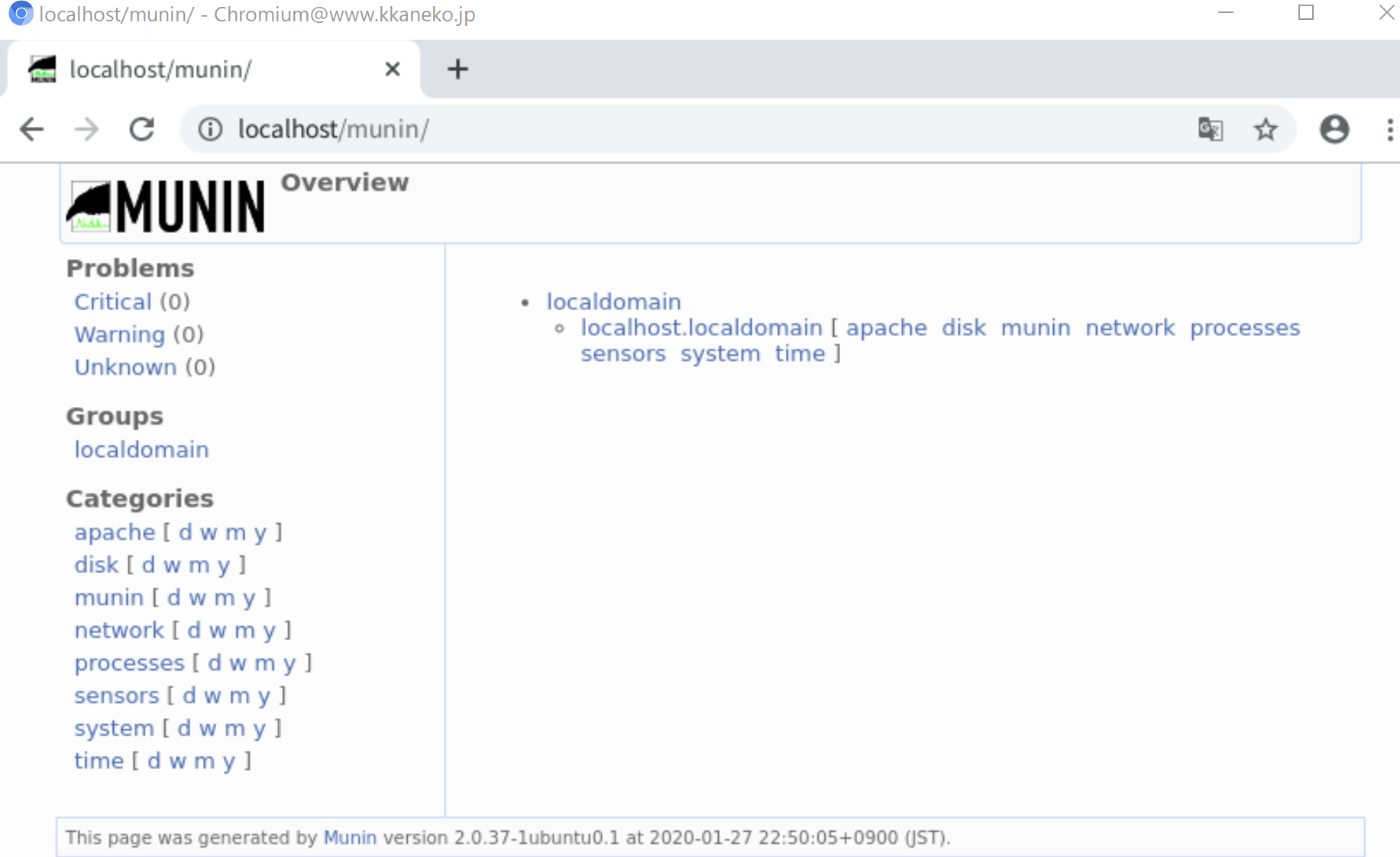The width and height of the screenshot is (1400, 857).
Task: Select the localhost/munin/ browser tab
Action: pos(214,70)
